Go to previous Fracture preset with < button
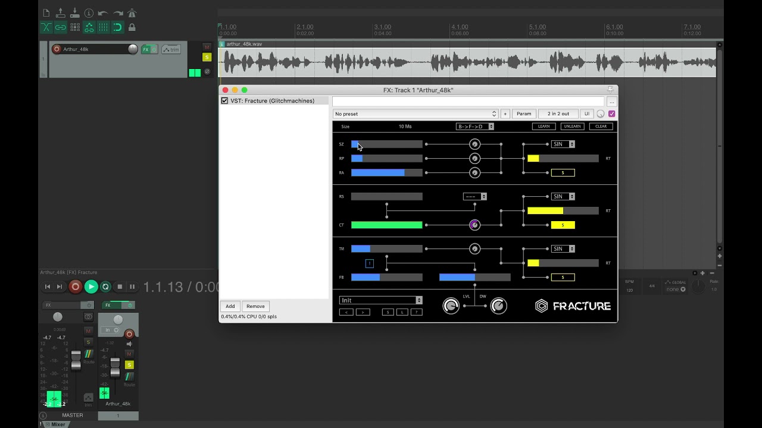This screenshot has height=428, width=762. coord(346,312)
